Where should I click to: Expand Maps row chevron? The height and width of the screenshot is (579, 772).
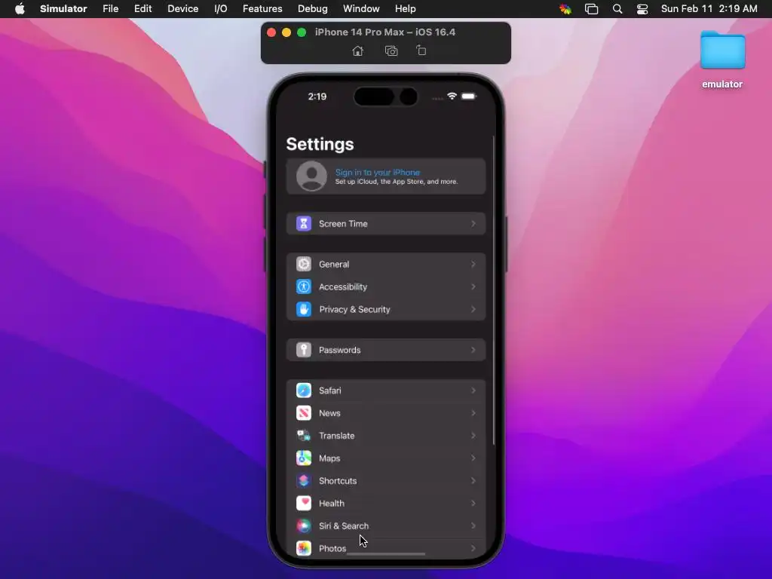tap(473, 458)
